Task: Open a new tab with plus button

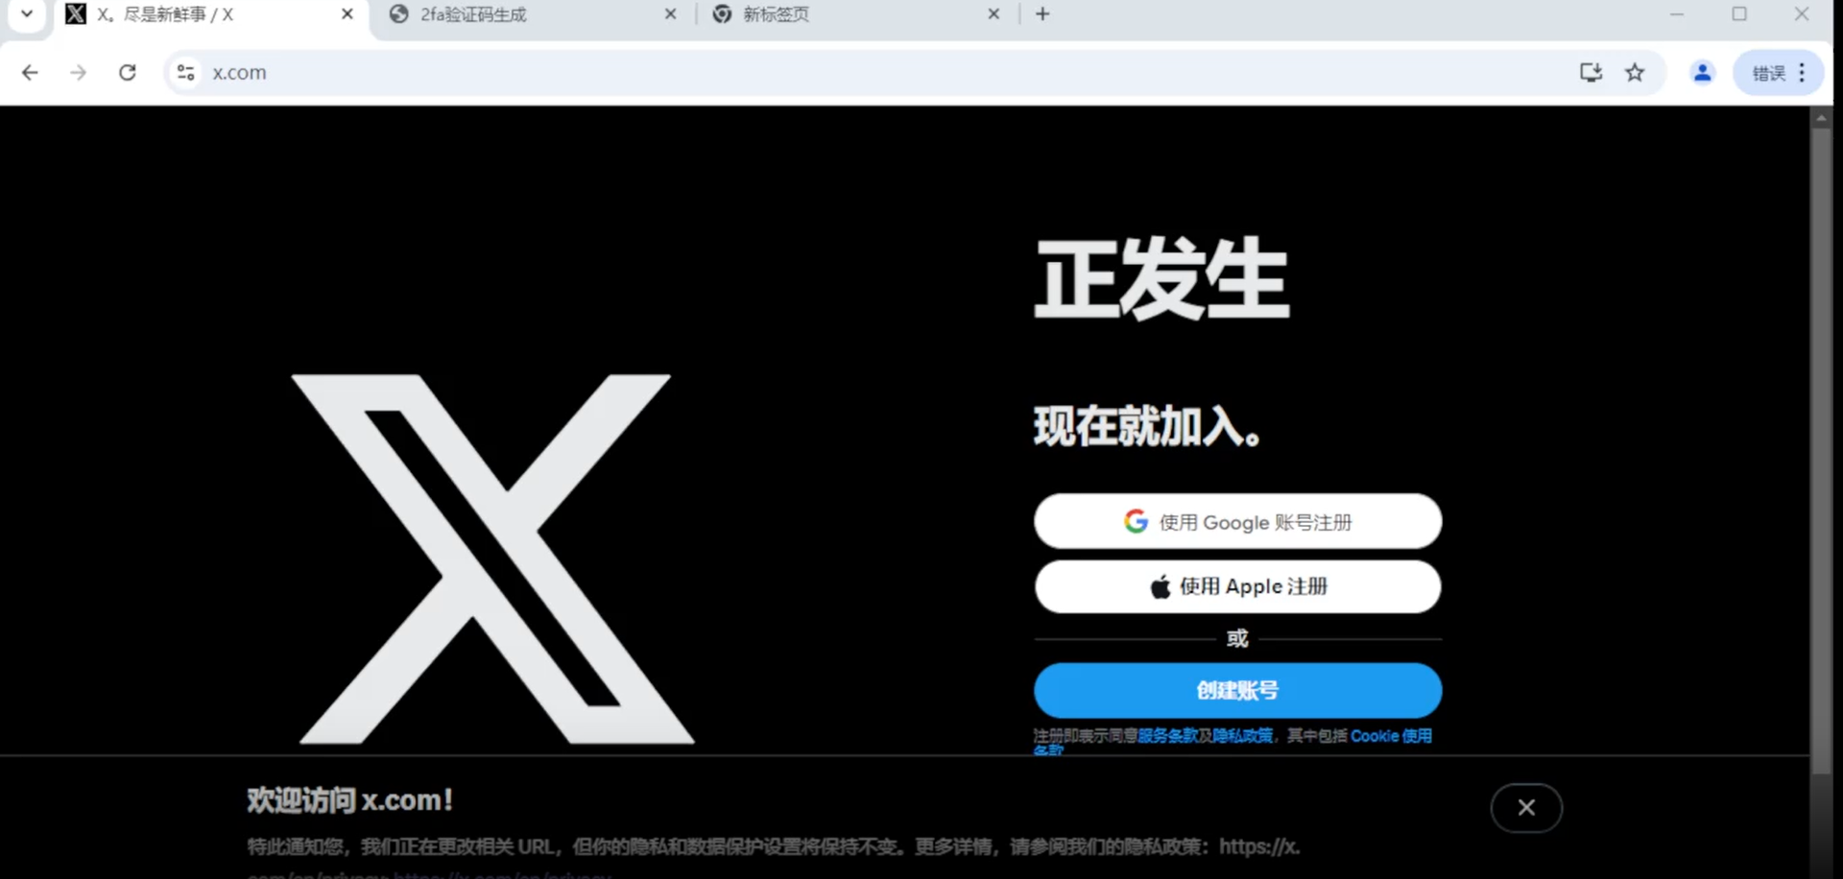Action: click(x=1042, y=14)
